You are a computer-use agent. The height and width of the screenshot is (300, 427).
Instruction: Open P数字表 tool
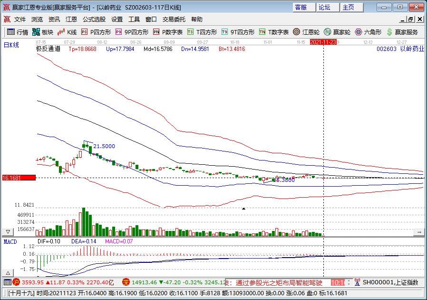[x=168, y=32]
